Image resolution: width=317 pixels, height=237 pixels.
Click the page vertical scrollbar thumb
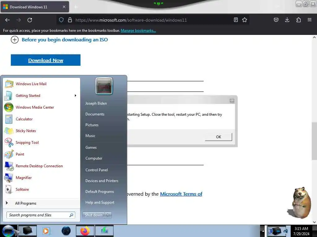coord(314,141)
